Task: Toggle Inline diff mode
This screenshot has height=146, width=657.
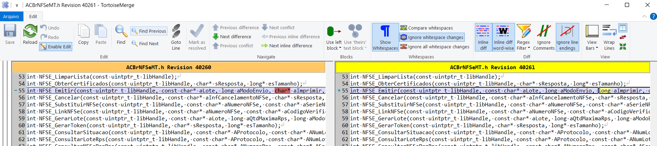Action: pyautogui.click(x=483, y=37)
